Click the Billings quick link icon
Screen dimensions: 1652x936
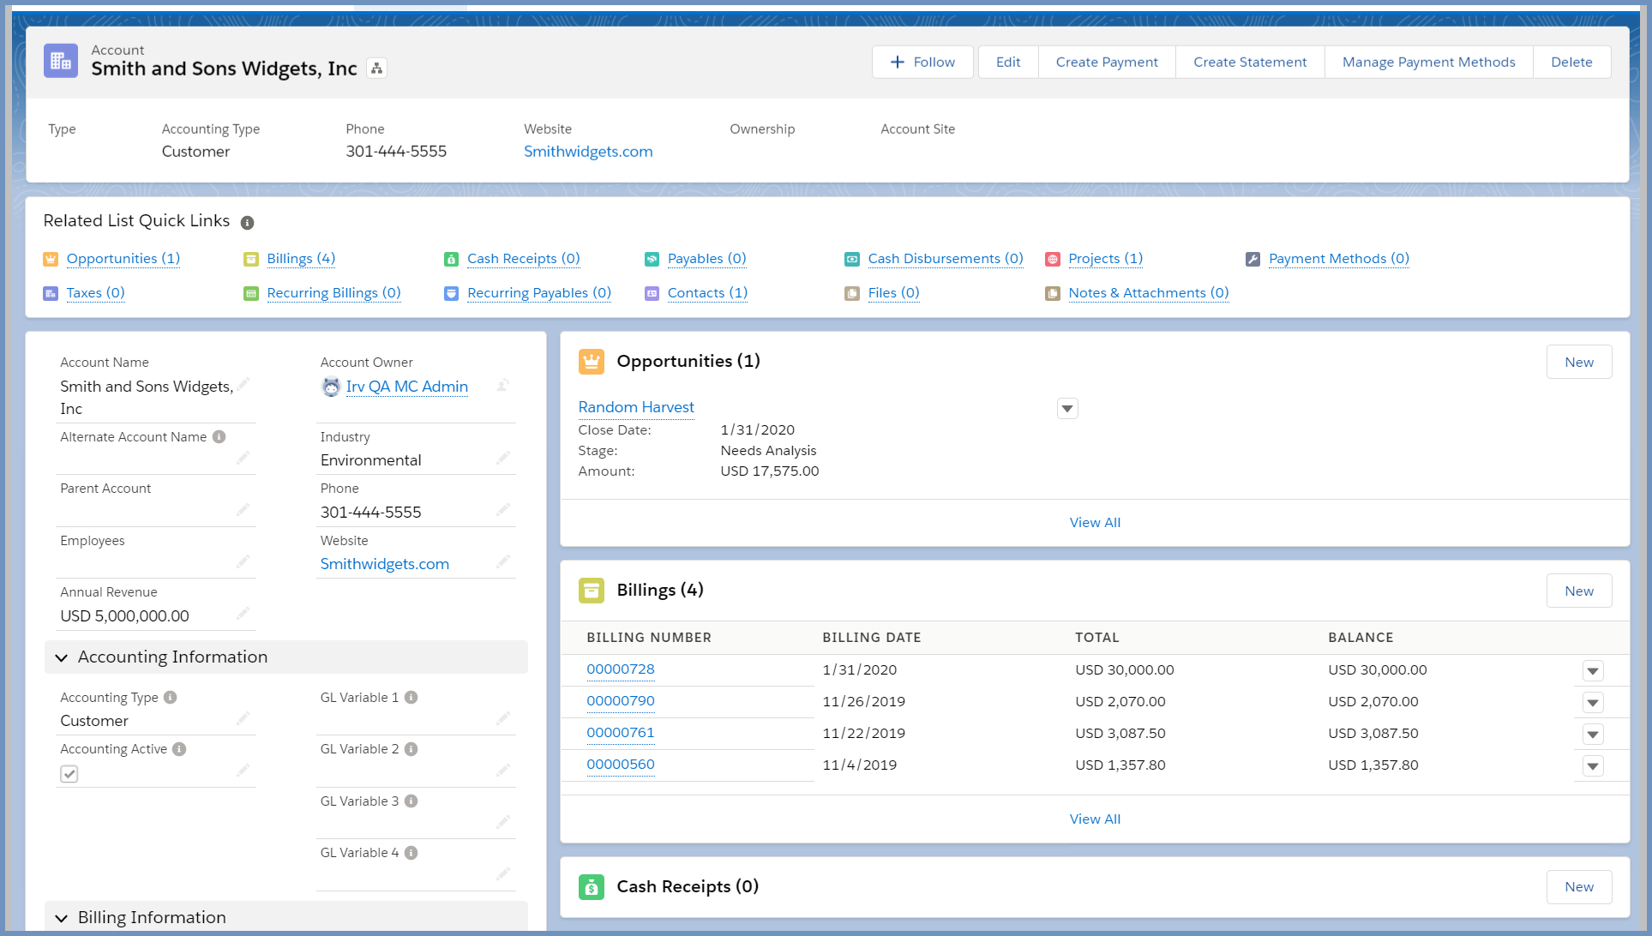point(251,259)
